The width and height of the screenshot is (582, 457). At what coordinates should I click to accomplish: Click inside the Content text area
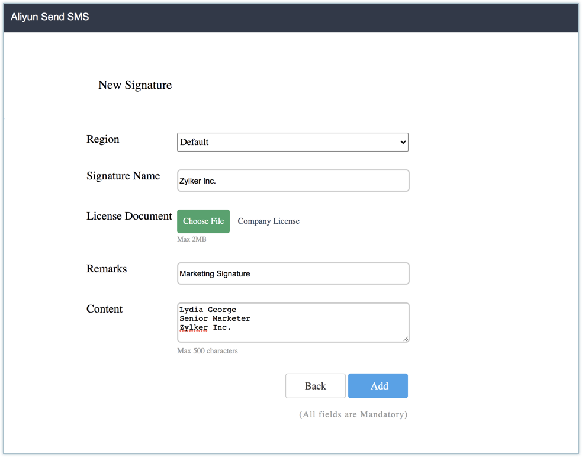pos(293,323)
